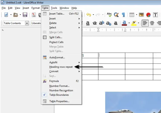Click the ruler tab stop type selector
161x113 pixels.
point(3,30)
